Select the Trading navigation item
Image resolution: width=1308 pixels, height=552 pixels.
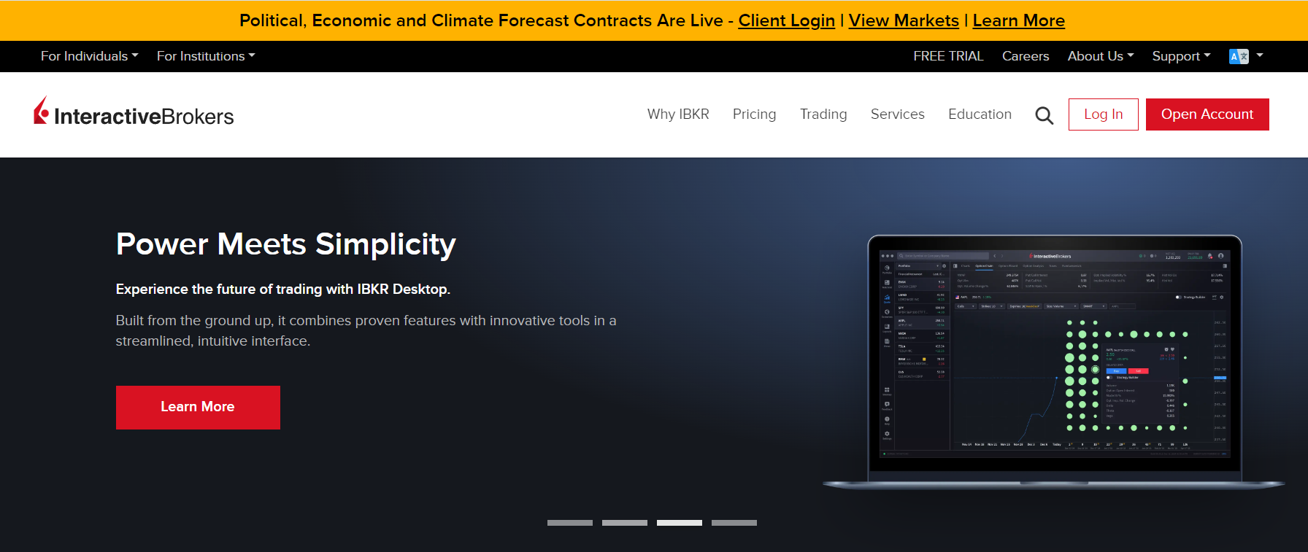click(823, 114)
